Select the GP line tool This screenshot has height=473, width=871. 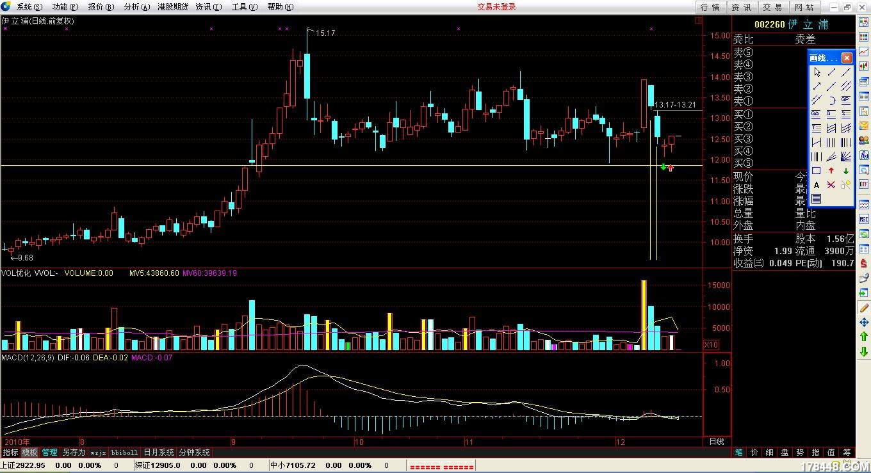846,100
